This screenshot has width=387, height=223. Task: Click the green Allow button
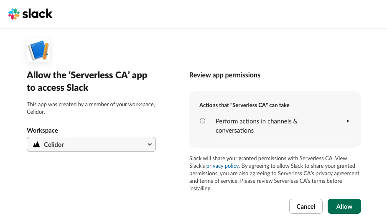[344, 206]
